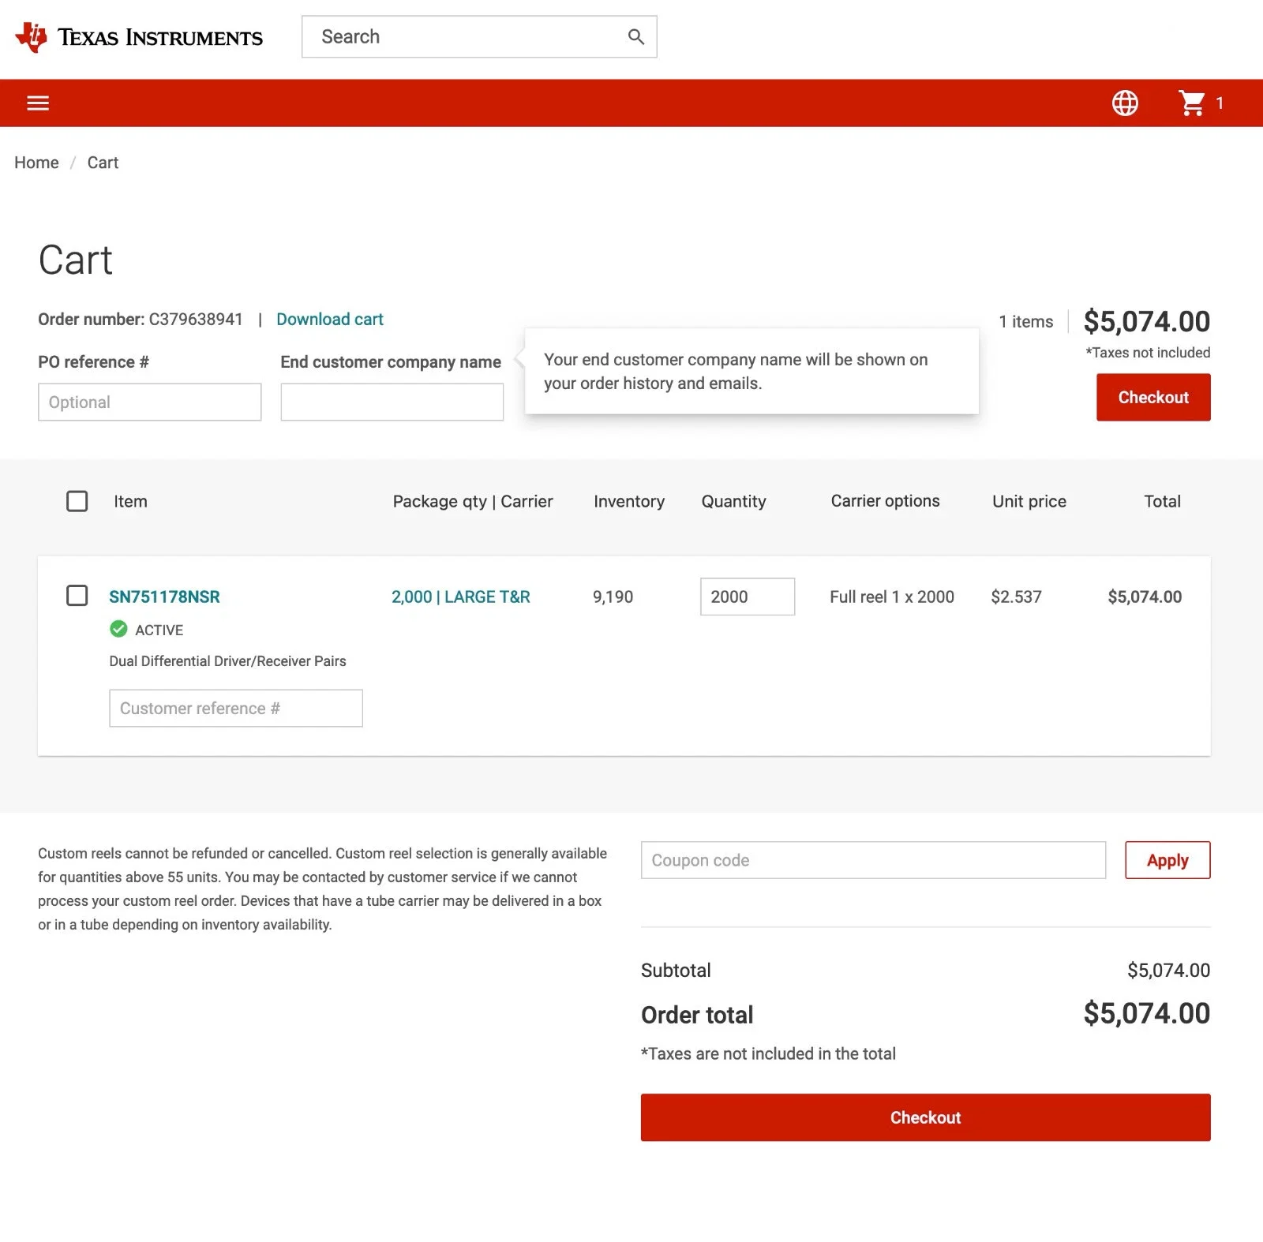Click the inventory value 9,190
The image size is (1263, 1242).
[613, 597]
